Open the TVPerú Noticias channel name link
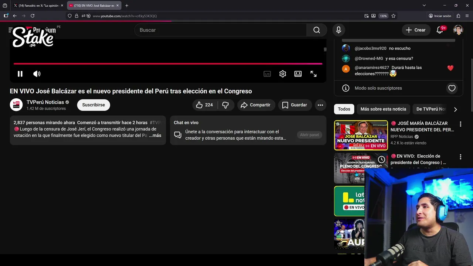The width and height of the screenshot is (473, 266). [x=45, y=102]
